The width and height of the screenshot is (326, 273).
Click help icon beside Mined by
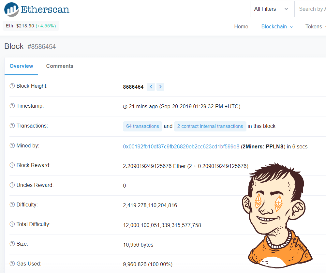[x=12, y=146]
